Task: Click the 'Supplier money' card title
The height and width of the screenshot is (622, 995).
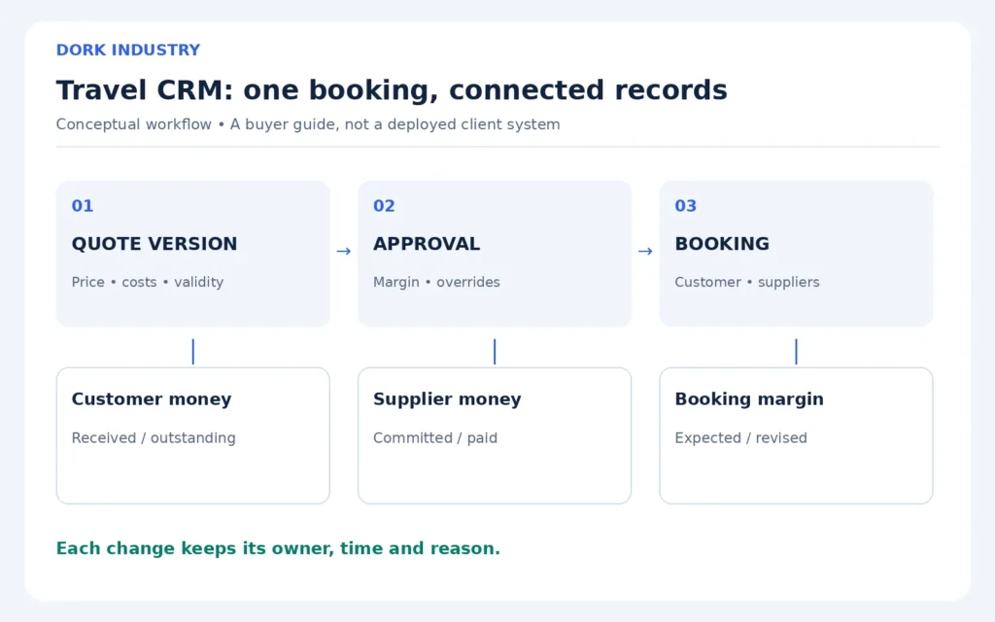Action: (x=447, y=399)
